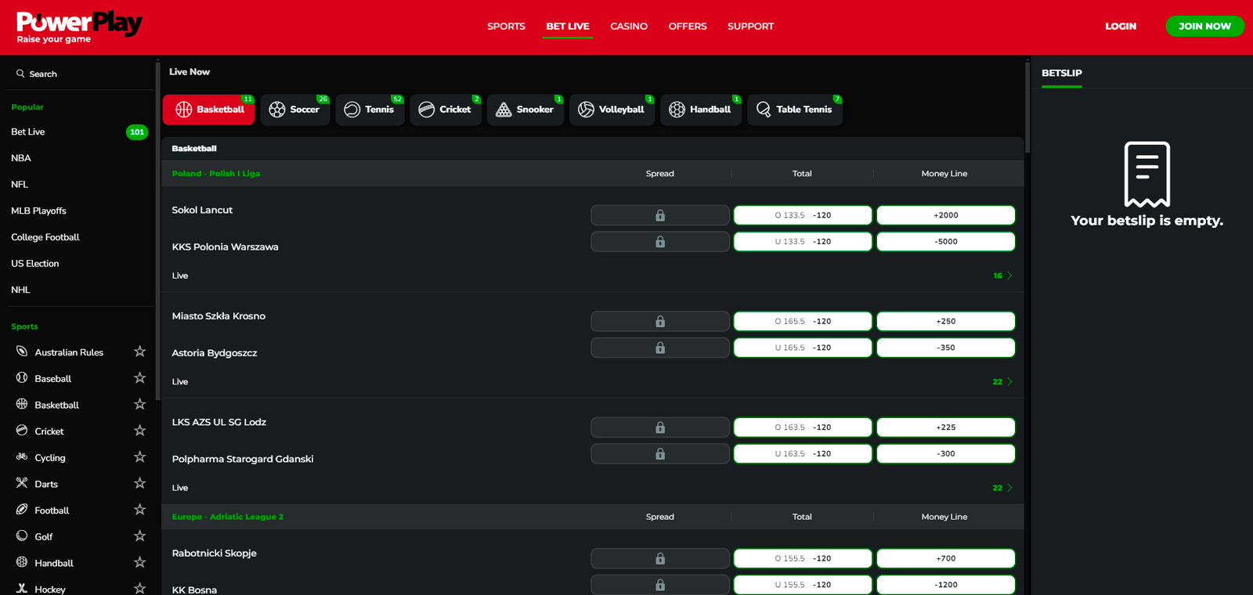Click the Search input field
1253x595 pixels.
click(78, 74)
